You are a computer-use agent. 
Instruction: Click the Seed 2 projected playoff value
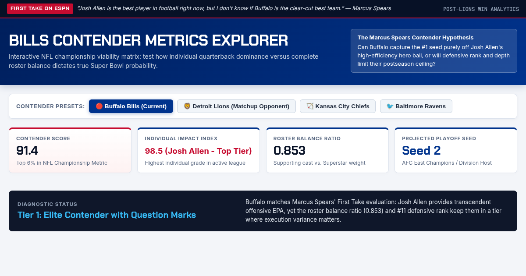(421, 150)
